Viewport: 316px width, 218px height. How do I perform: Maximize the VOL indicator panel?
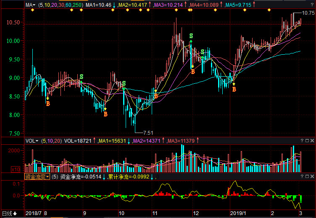(x=307, y=141)
